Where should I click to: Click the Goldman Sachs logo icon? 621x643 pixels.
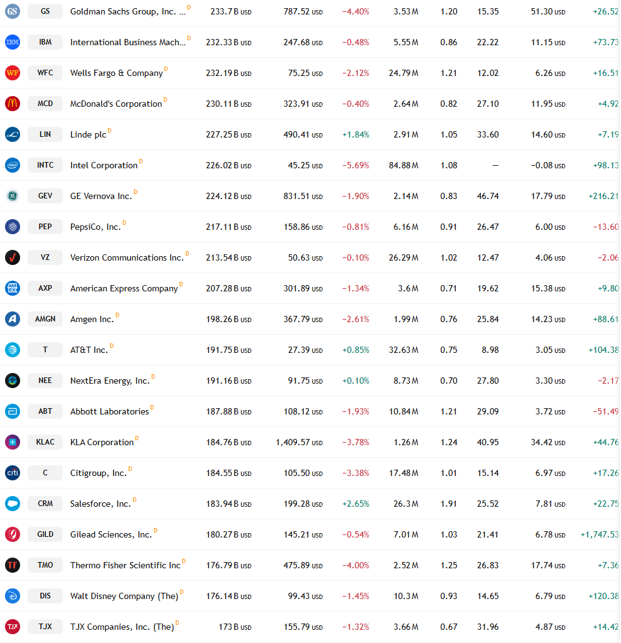click(13, 11)
